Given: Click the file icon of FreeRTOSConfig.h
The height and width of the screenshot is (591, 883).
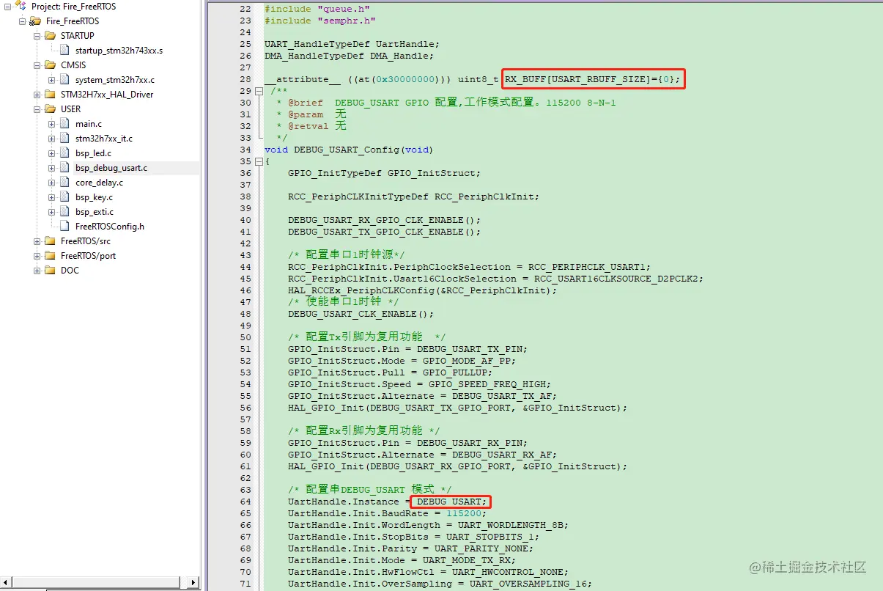Looking at the screenshot, I should 66,227.
